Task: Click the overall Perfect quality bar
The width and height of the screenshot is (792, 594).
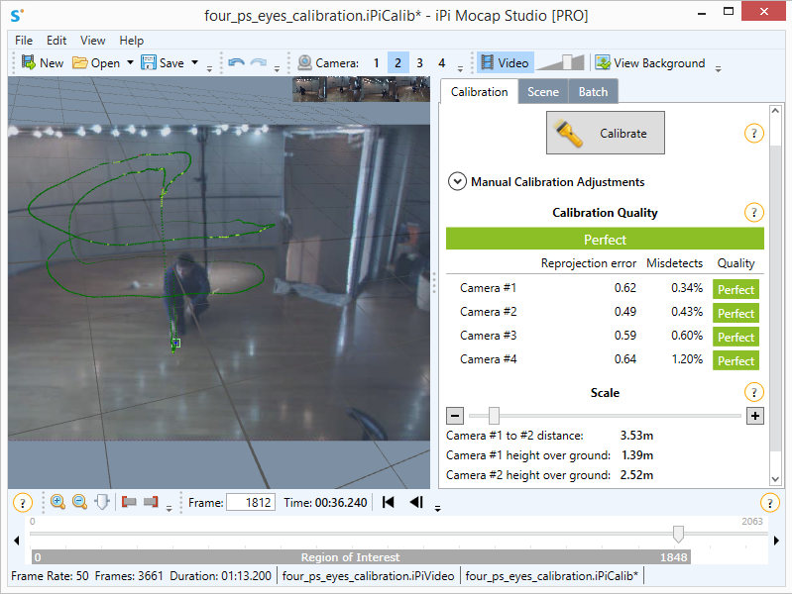Action: 605,240
